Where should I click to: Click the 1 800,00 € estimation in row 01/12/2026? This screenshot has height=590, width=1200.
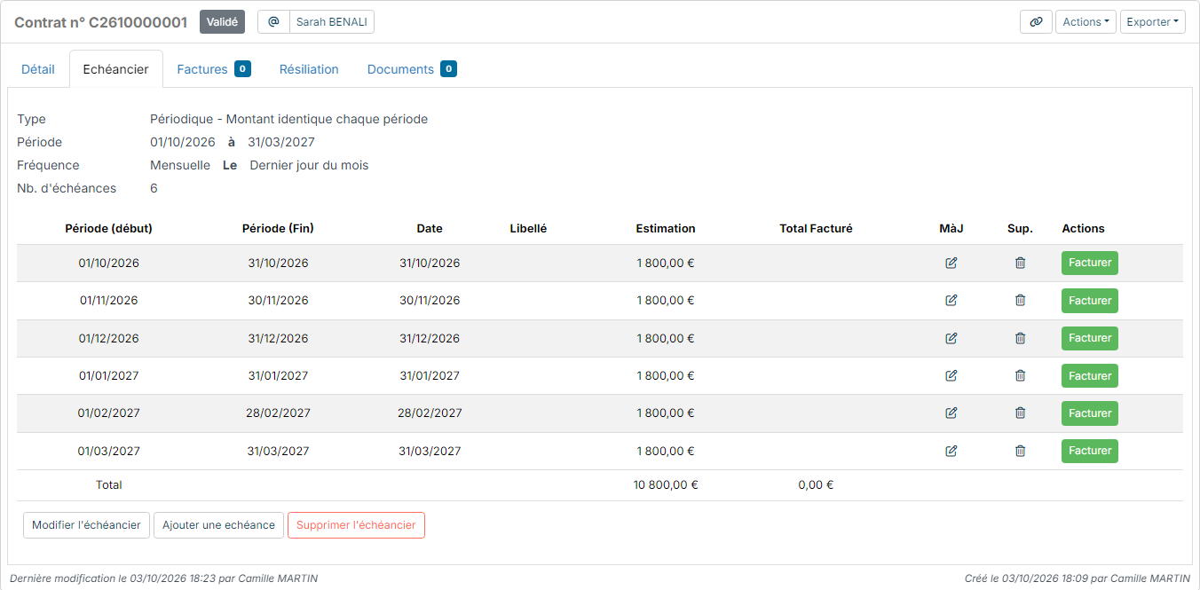click(x=666, y=338)
